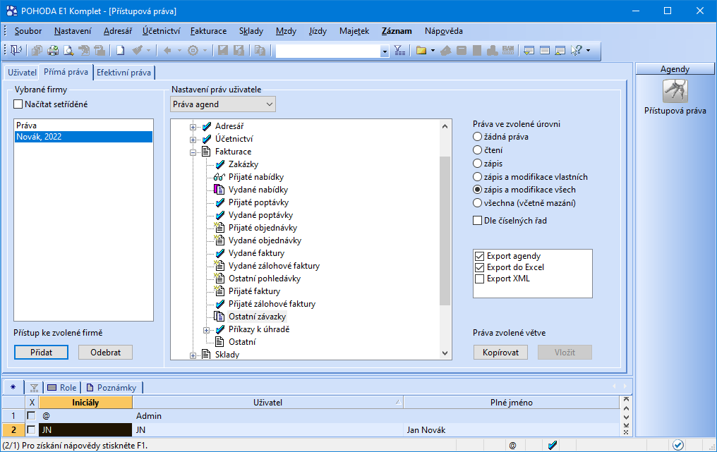Click the document icon beside Přijaté objednávky
This screenshot has height=452, width=717.
tap(219, 228)
